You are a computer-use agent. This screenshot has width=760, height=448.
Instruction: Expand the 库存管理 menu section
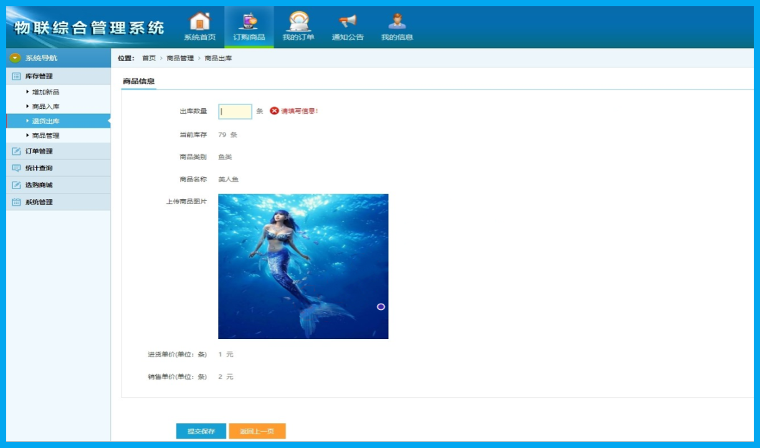coord(59,77)
